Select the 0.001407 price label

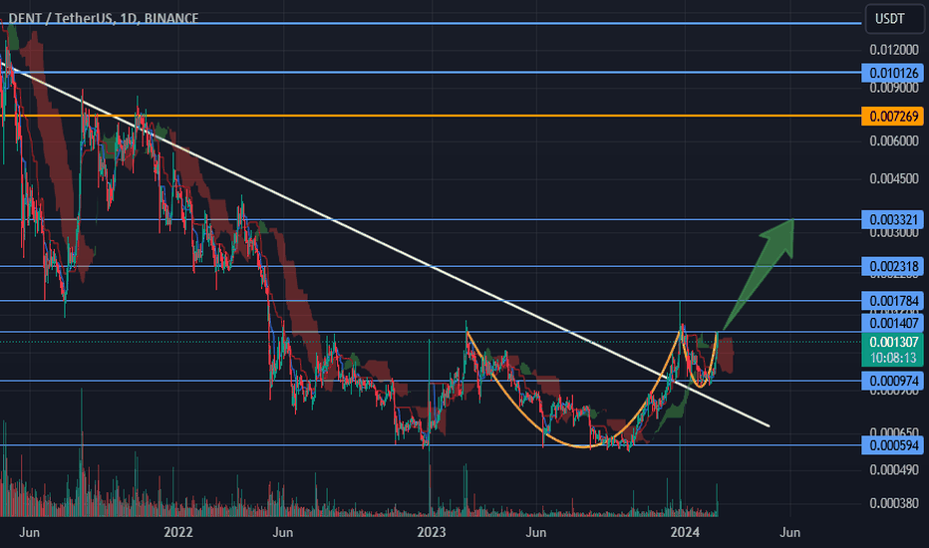[892, 323]
